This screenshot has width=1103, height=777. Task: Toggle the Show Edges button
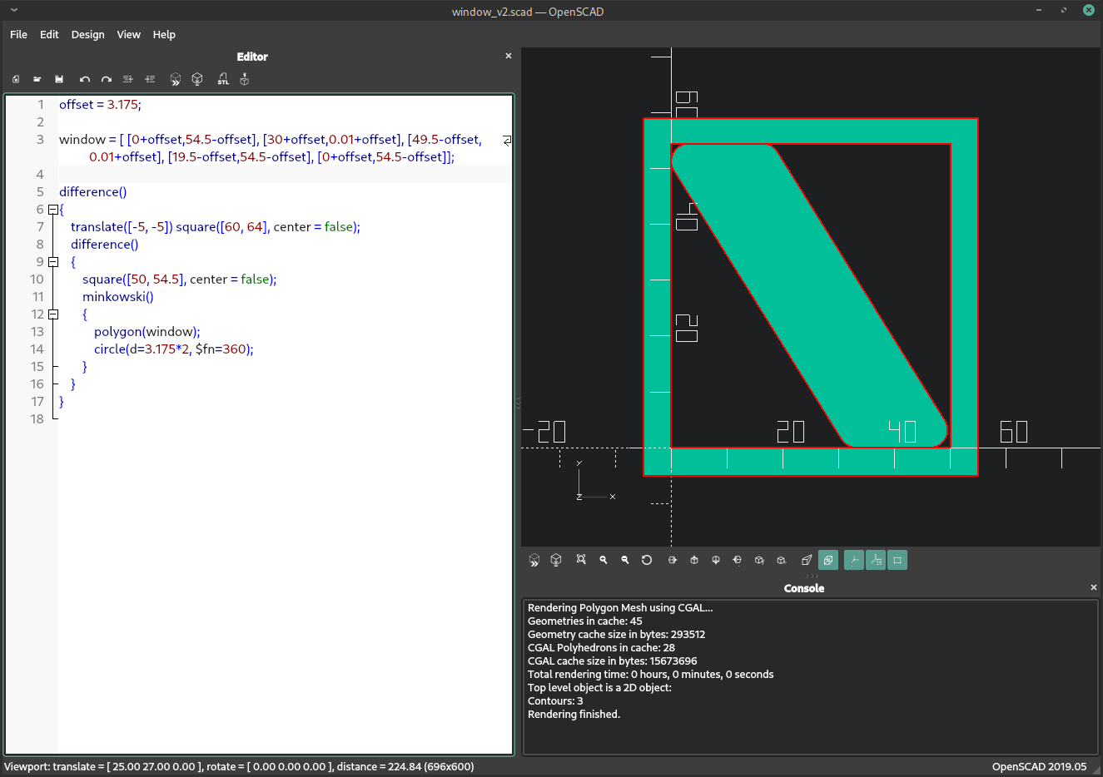(897, 560)
